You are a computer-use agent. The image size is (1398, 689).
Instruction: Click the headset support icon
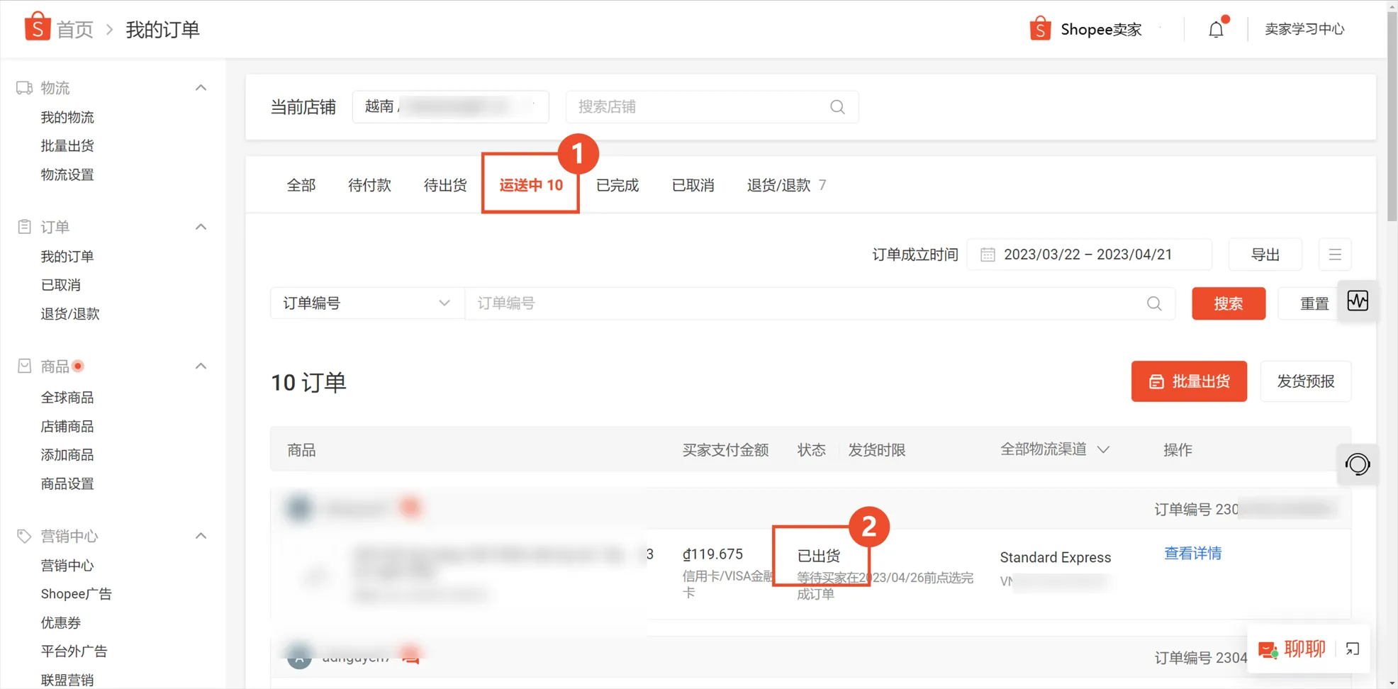(1358, 464)
